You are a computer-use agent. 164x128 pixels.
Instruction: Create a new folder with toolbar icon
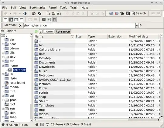point(54,13)
